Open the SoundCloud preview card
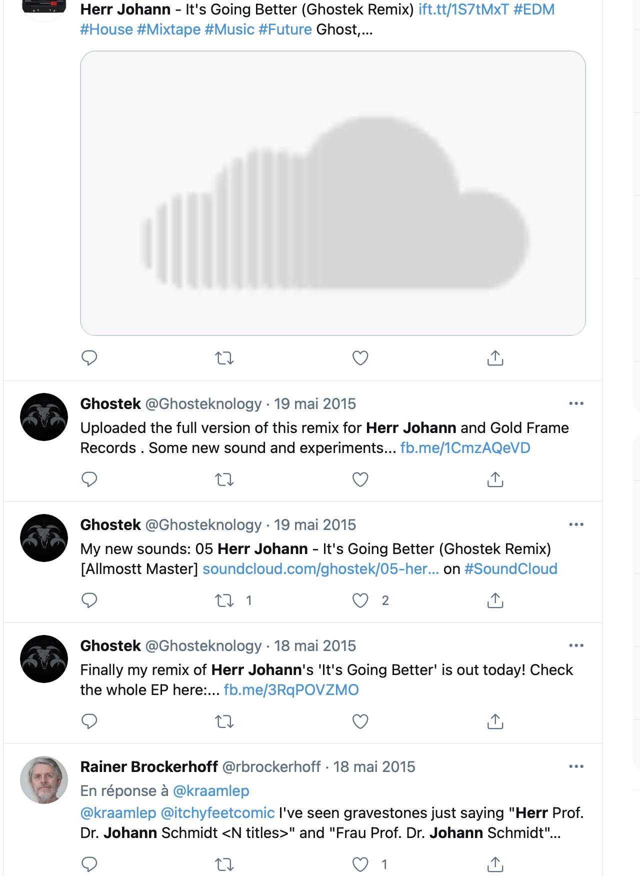640x876 pixels. coord(333,193)
